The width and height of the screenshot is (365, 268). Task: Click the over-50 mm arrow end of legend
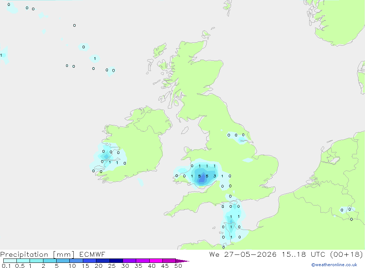(182, 261)
